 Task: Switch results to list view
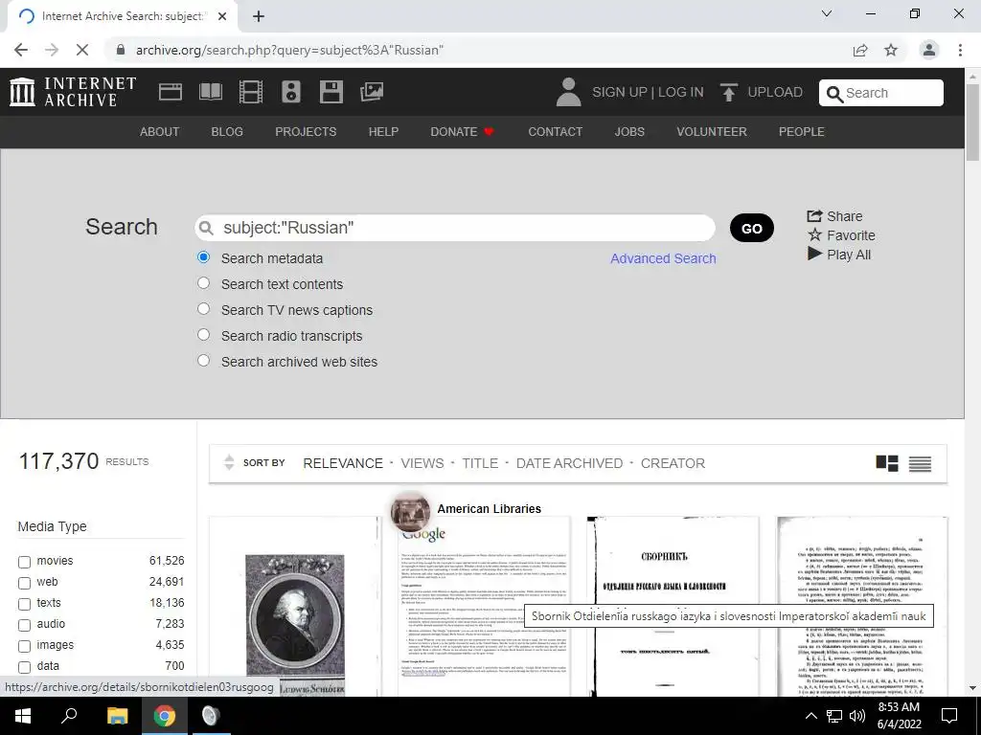tap(920, 463)
